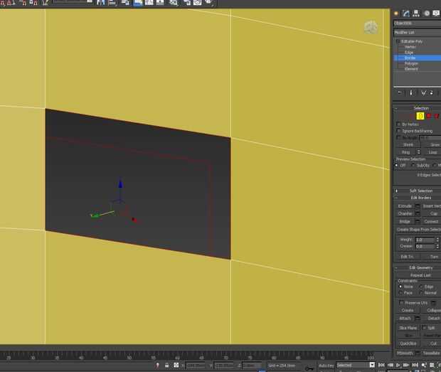Viewport: 441px width, 372px height.
Task: Toggle the Selection Lock icon
Action: coord(166,366)
